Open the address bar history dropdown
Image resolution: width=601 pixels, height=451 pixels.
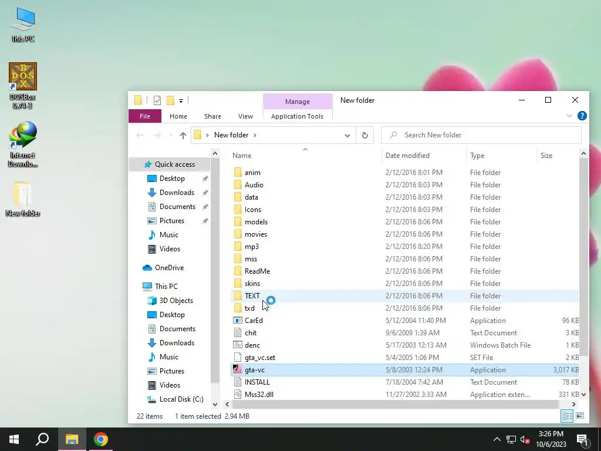pos(347,136)
